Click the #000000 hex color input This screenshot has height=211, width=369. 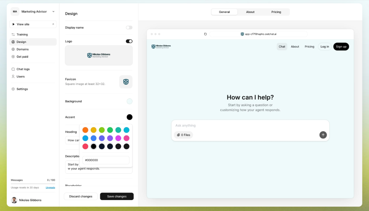coord(106,160)
